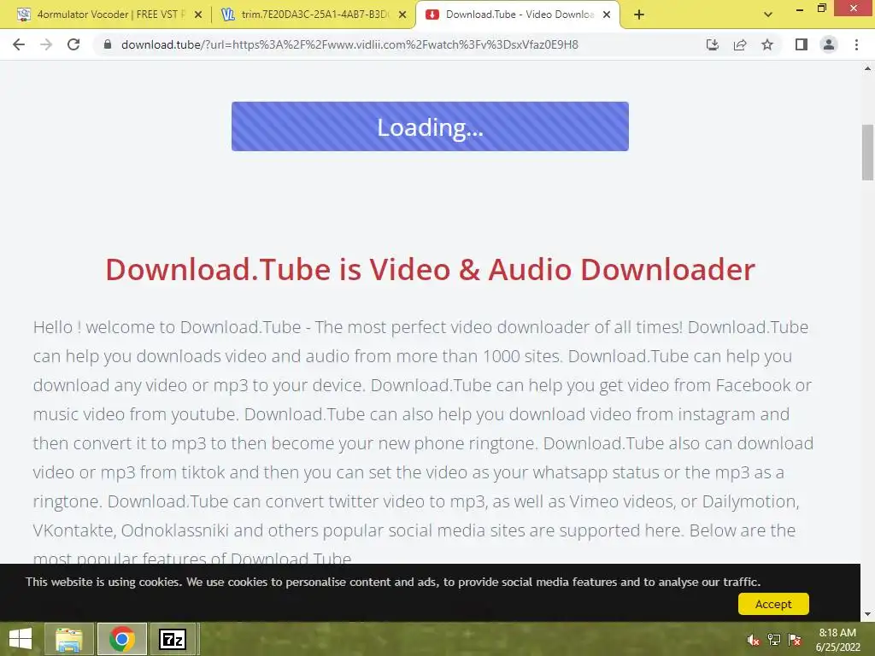The image size is (875, 656).
Task: Click the Chrome taskbar icon
Action: (122, 639)
